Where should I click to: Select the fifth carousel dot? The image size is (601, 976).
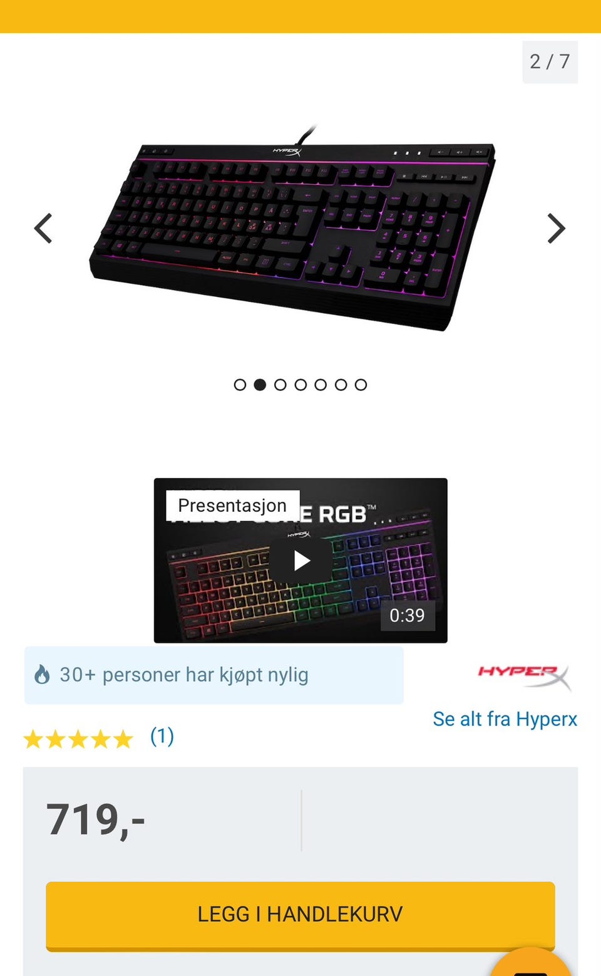pos(321,385)
